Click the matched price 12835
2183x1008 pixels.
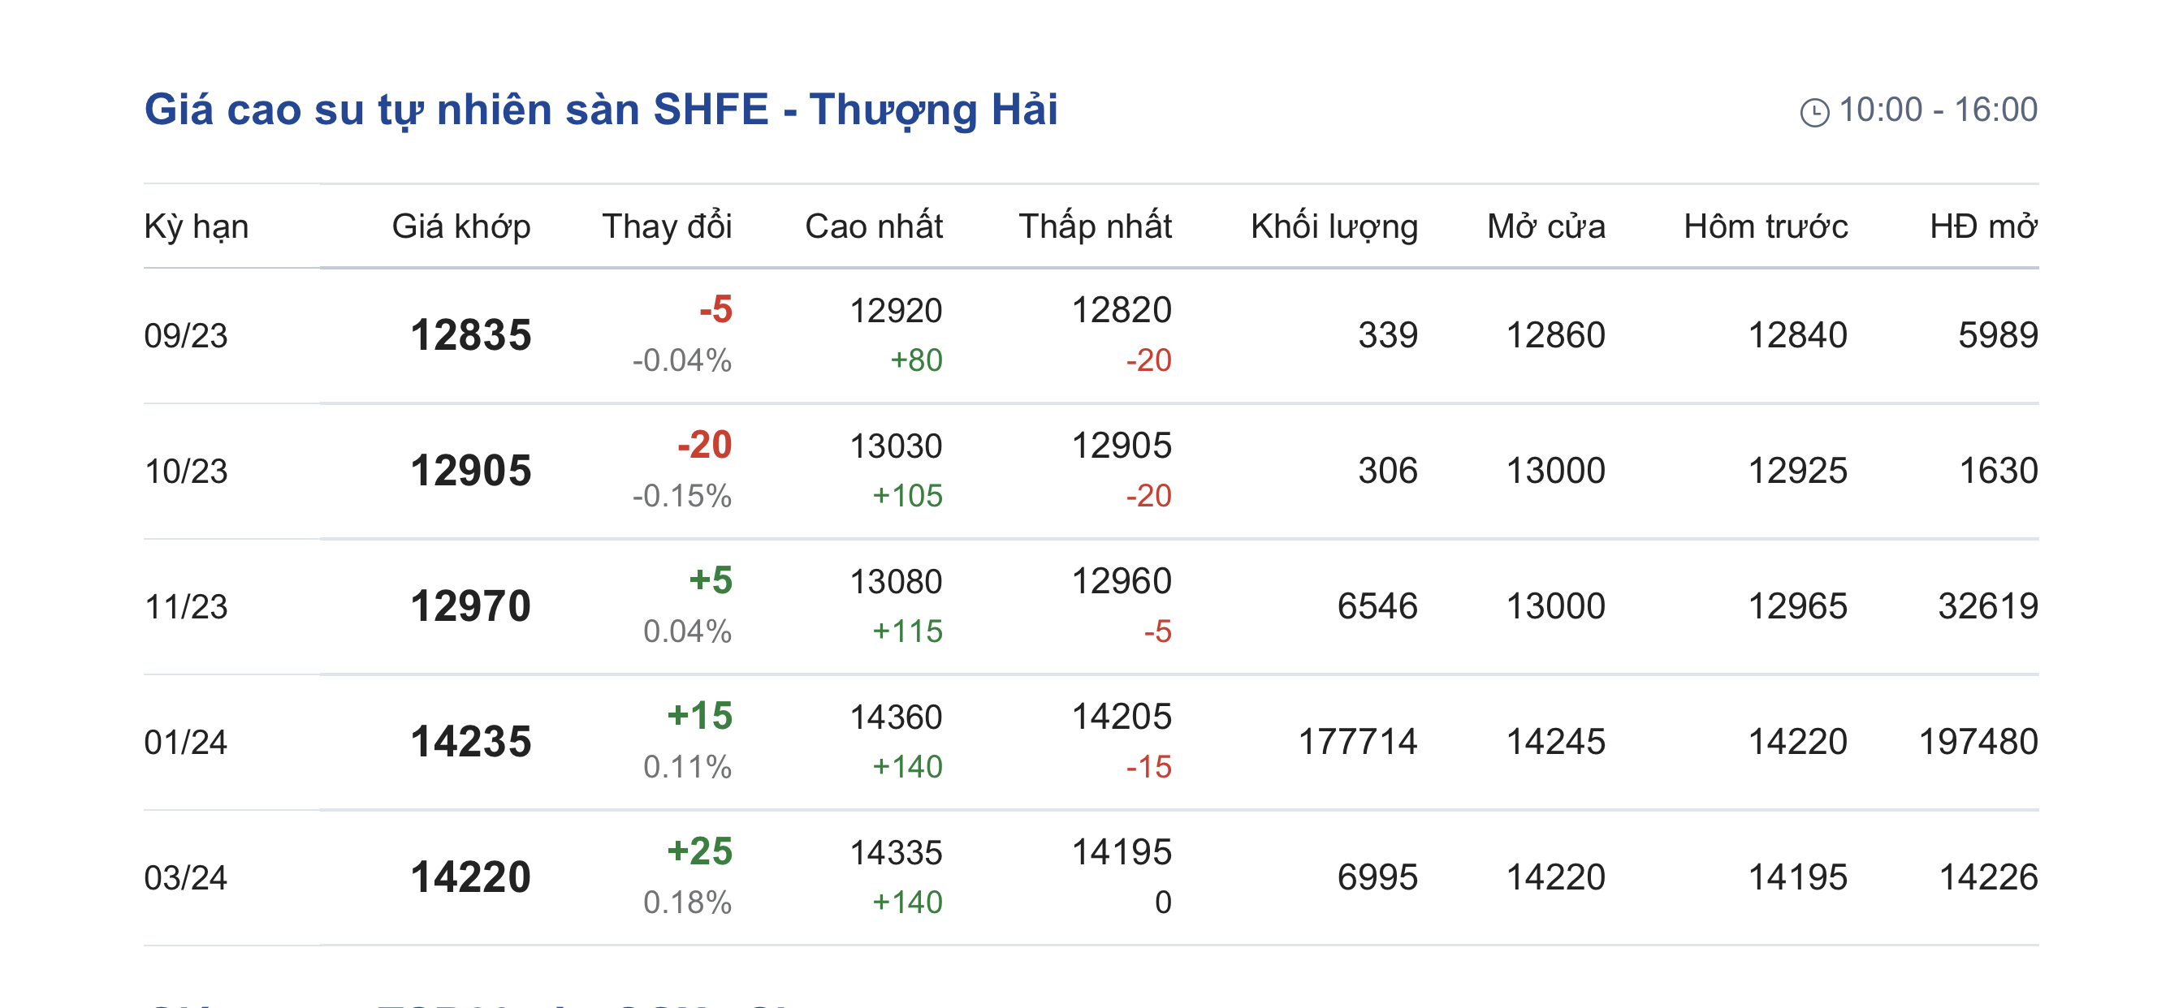pyautogui.click(x=470, y=335)
